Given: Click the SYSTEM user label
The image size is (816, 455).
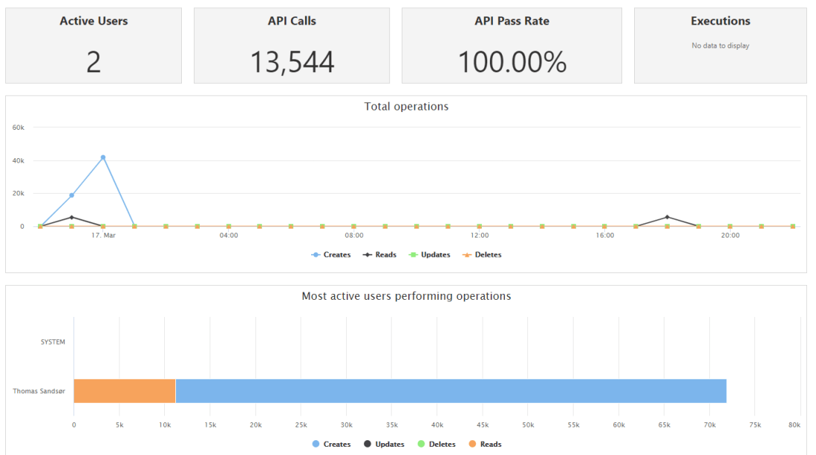Looking at the screenshot, I should [53, 342].
